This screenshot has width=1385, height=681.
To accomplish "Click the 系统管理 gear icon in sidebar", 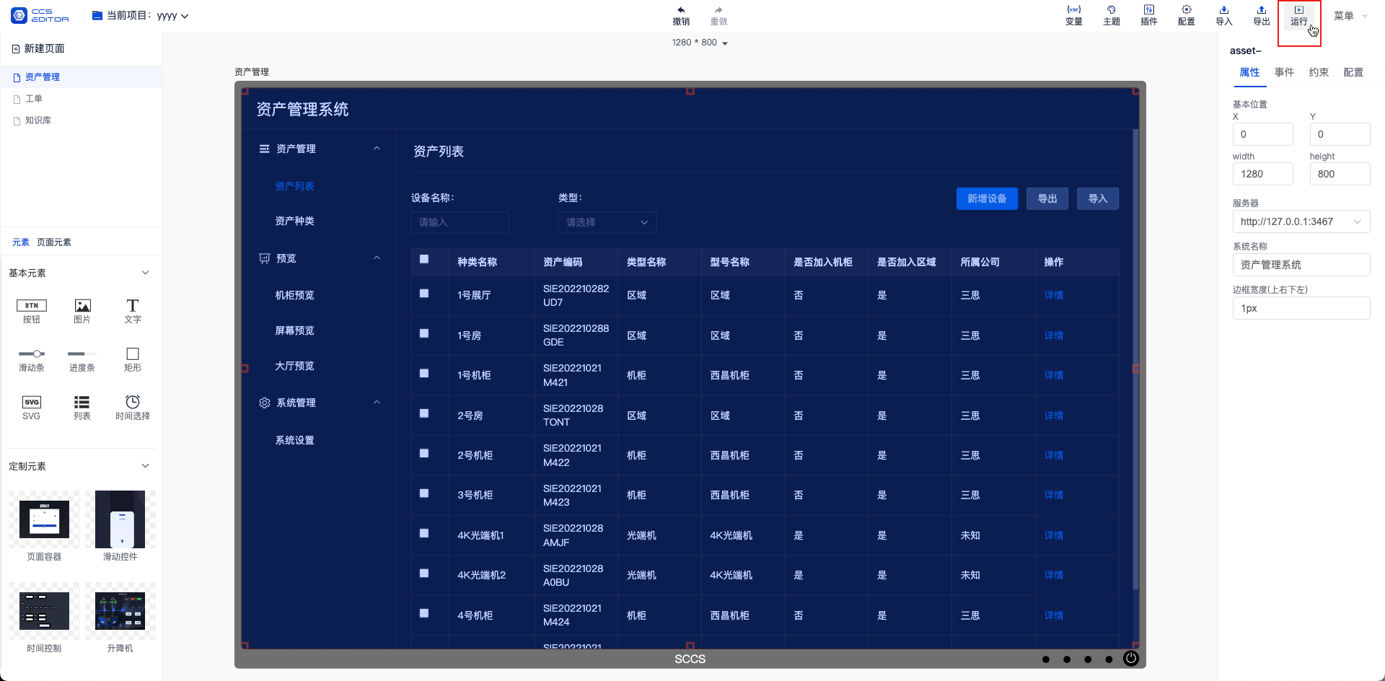I will 265,403.
